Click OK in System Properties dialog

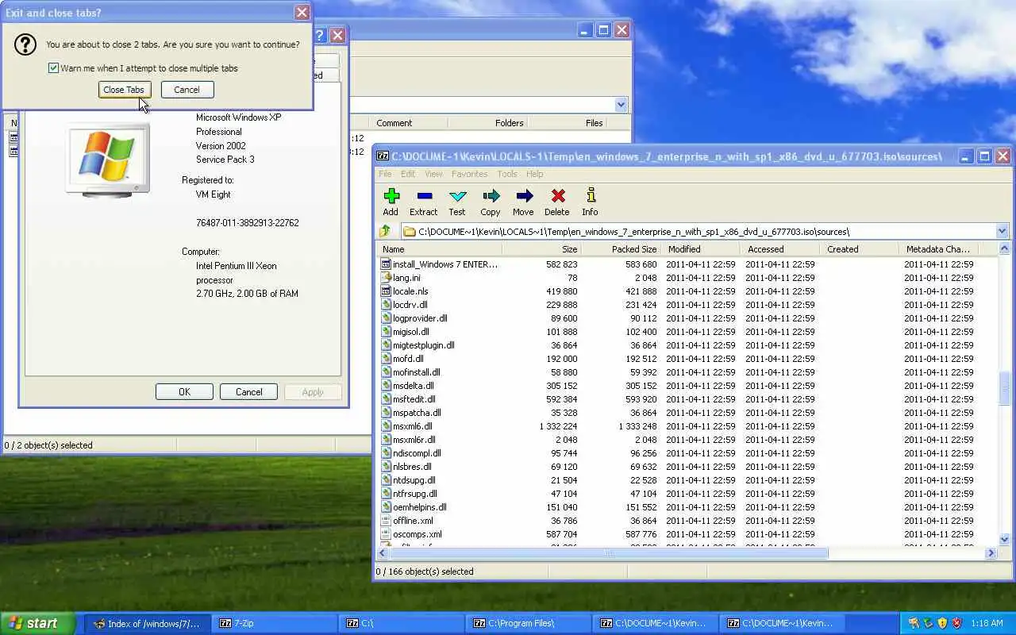tap(184, 392)
